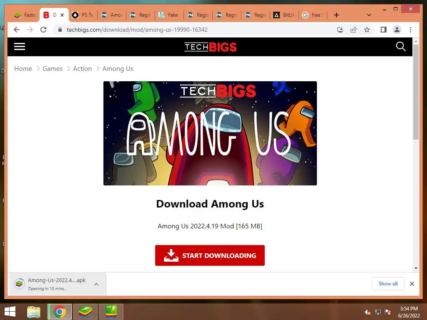Switch to the BitLife tab
Viewport: 427px width, 320px height.
[x=284, y=15]
